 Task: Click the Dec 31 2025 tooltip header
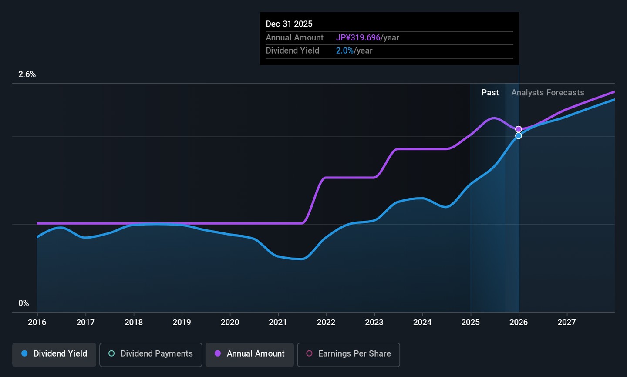[x=289, y=24]
